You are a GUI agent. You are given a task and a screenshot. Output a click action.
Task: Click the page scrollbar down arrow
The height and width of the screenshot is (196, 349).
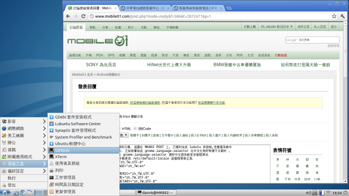(345, 181)
